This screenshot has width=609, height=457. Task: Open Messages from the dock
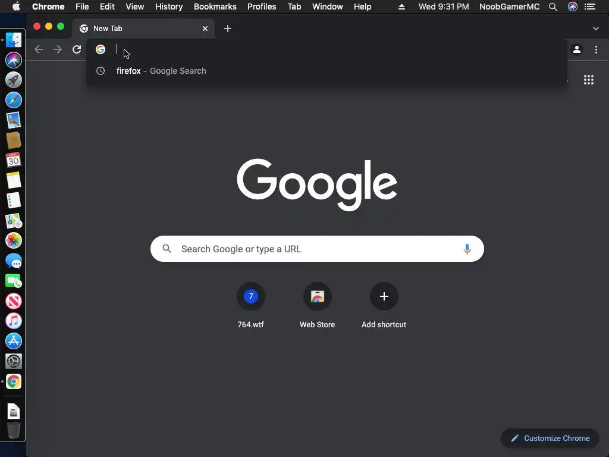14,261
